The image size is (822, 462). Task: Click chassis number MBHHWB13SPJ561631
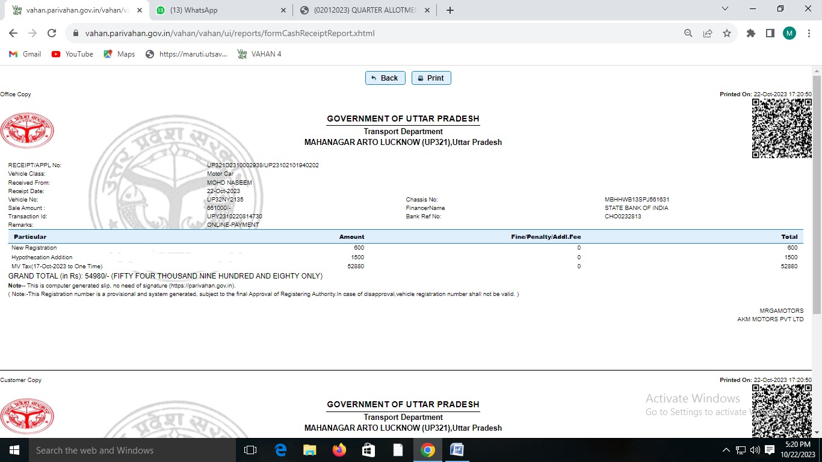coord(637,199)
